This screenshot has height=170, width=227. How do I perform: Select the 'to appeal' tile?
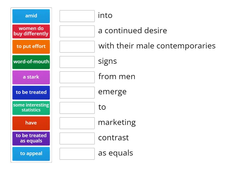pyautogui.click(x=31, y=154)
